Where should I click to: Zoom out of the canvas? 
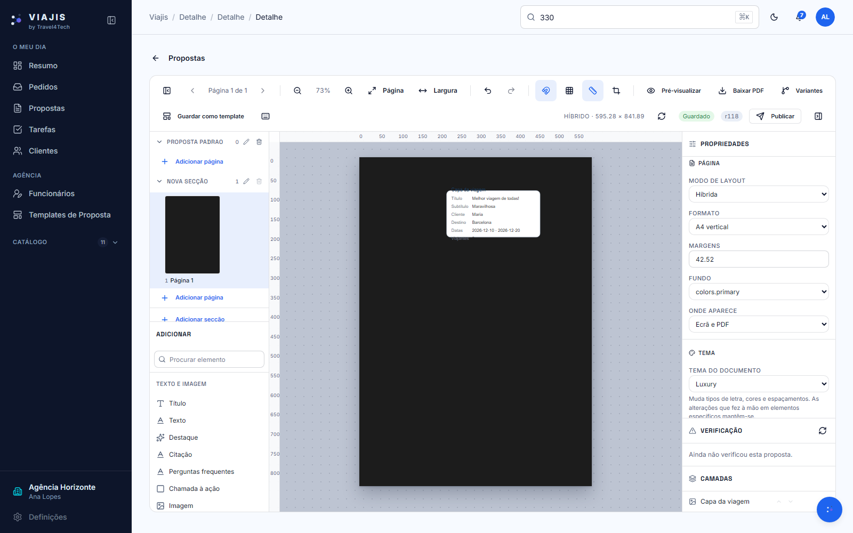click(297, 91)
